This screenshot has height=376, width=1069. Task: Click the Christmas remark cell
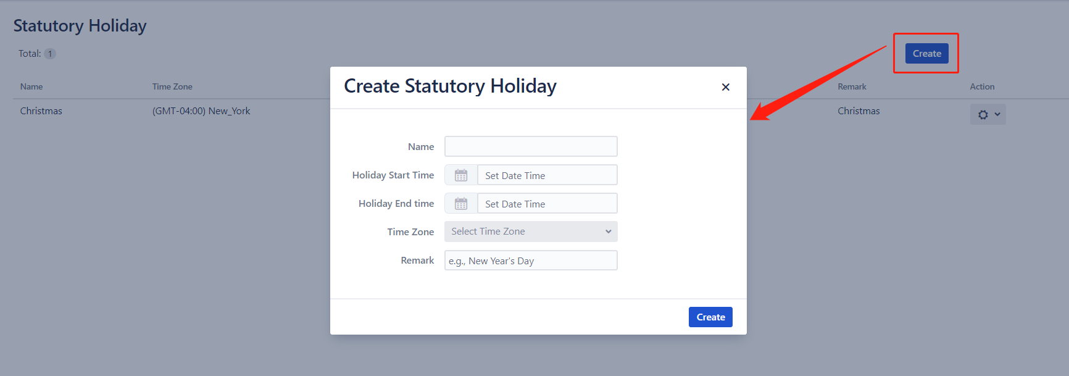pyautogui.click(x=859, y=111)
